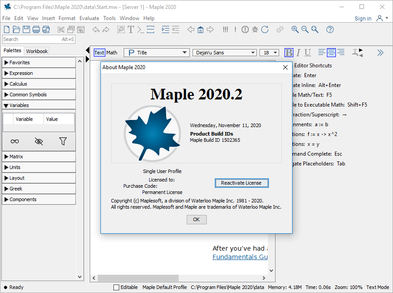Toggle the Editable checkbox in status bar
The width and height of the screenshot is (393, 293).
(116, 287)
